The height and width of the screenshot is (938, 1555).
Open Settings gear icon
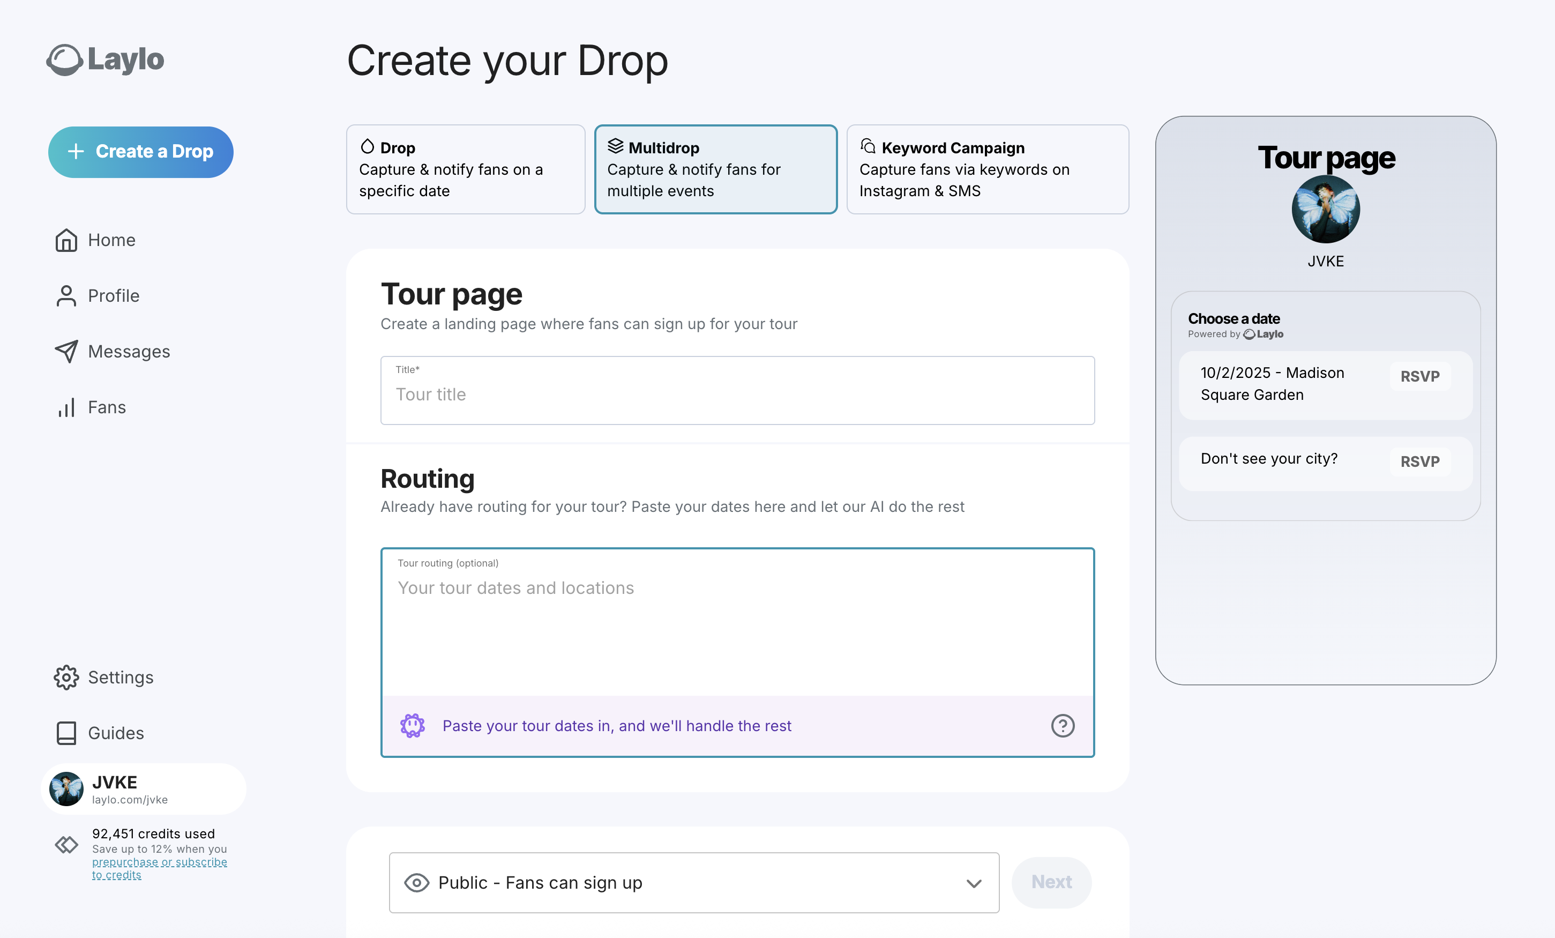65,678
